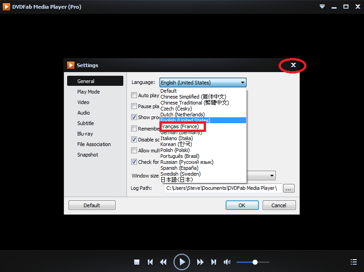Cancel the Settings dialog
Viewport: 364px width, 272px height.
tap(279, 205)
